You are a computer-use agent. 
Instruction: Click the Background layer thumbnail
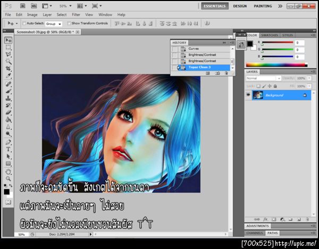coord(257,95)
